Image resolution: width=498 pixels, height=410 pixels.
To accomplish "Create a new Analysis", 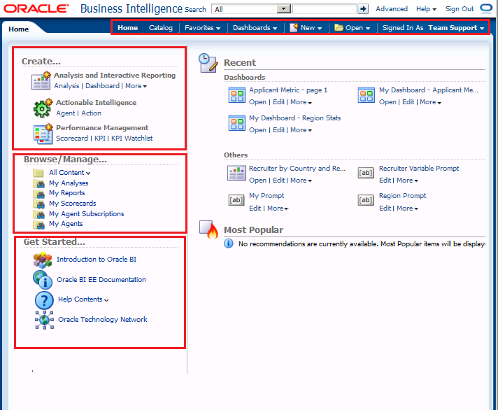I will [66, 86].
